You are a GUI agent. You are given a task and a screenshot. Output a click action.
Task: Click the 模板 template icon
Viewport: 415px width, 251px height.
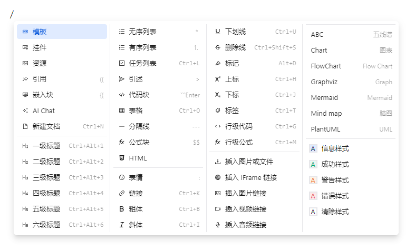pos(25,32)
